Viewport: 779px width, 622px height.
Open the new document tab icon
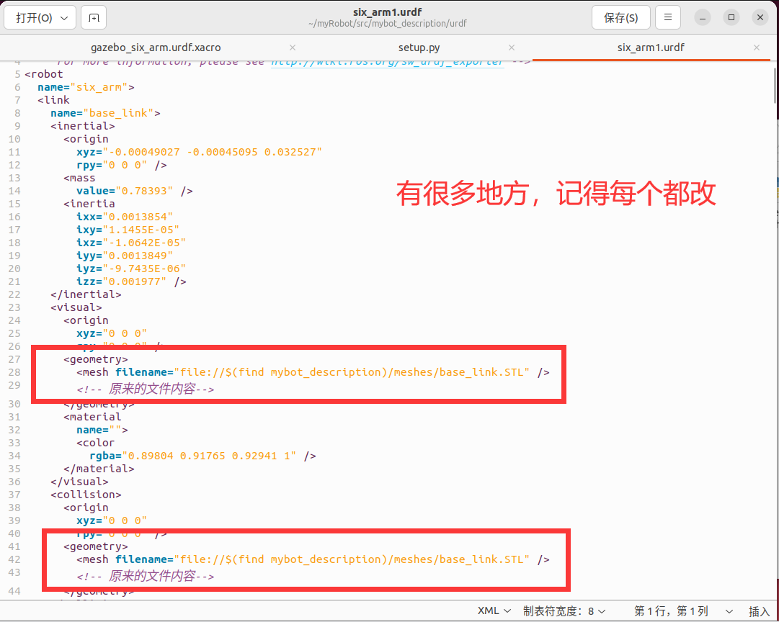(94, 18)
